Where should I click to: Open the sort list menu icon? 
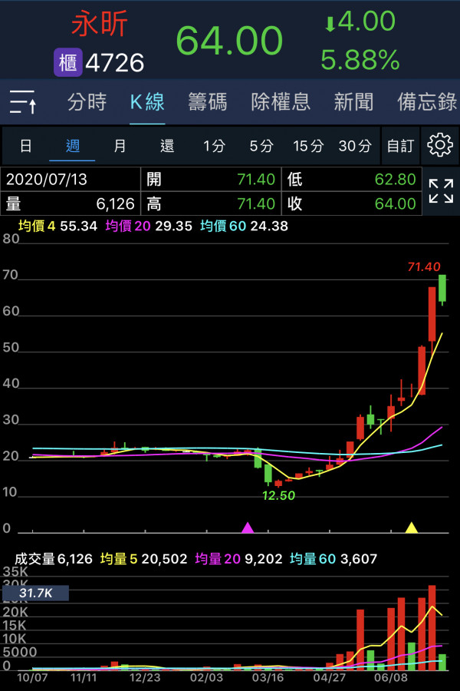23,102
